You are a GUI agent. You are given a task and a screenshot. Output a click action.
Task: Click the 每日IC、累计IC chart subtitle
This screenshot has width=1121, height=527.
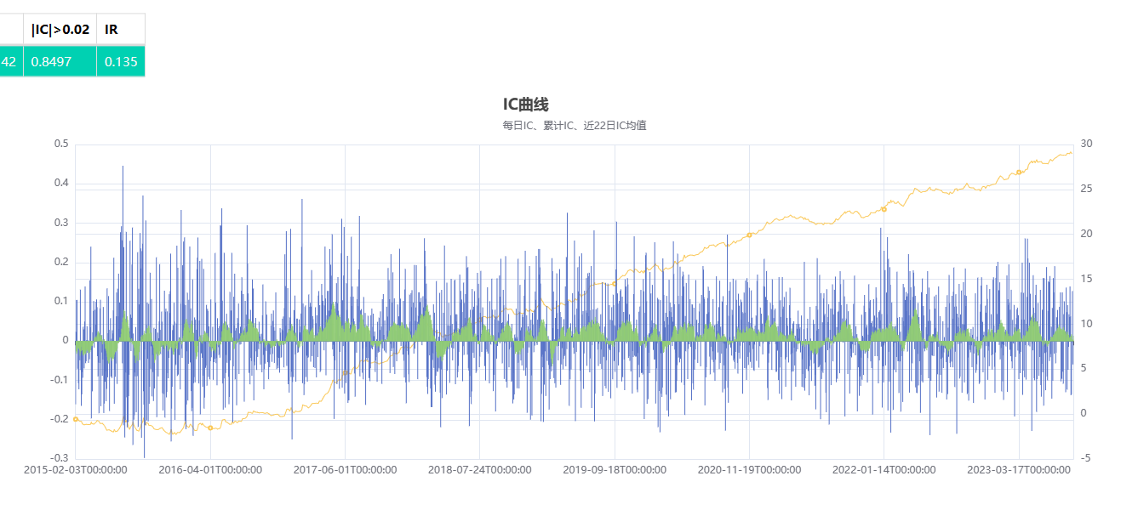pyautogui.click(x=574, y=126)
